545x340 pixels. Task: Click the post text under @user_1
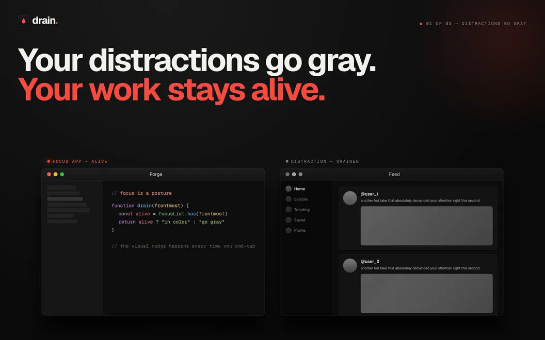(420, 200)
